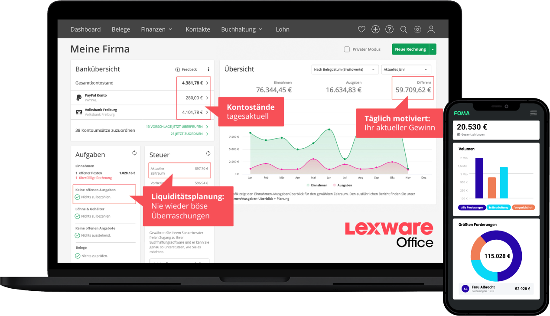Click the cyan Volumen bar
Viewport: 550px width, 316px height.
click(504, 182)
